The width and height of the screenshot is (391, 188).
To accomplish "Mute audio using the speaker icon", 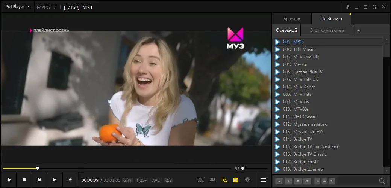I will (x=236, y=168).
